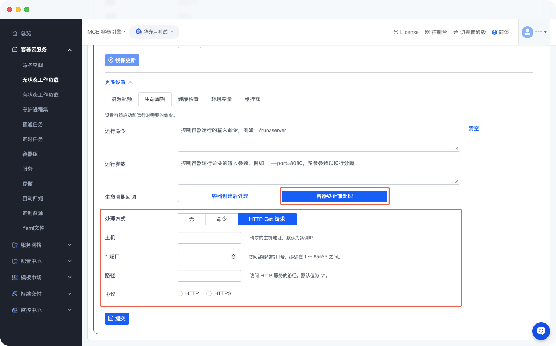Click the 提交 submit button

click(x=117, y=319)
